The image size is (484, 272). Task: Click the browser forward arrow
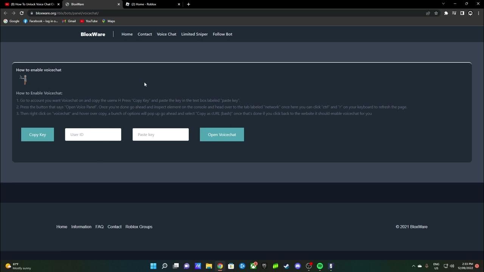pos(14,13)
